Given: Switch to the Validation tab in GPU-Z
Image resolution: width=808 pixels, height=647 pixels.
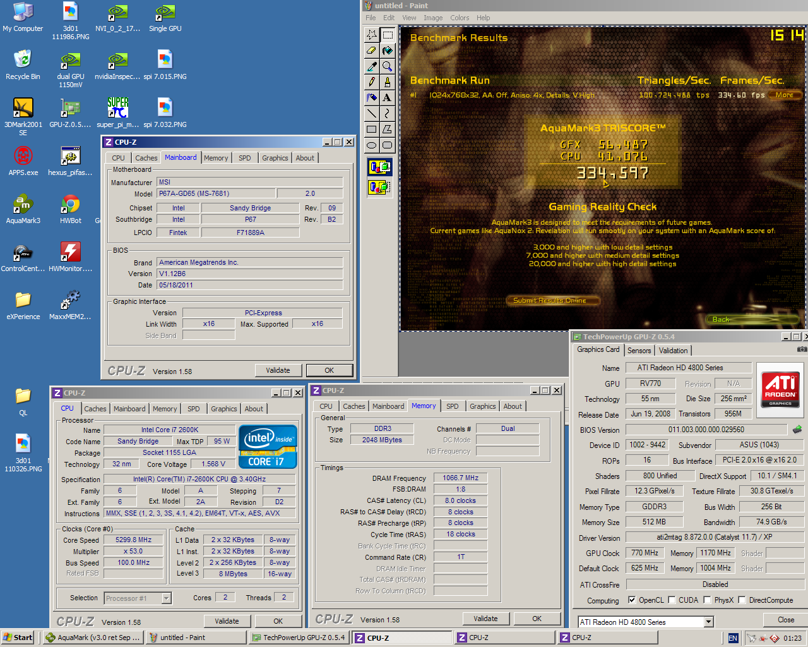Looking at the screenshot, I should click(673, 351).
